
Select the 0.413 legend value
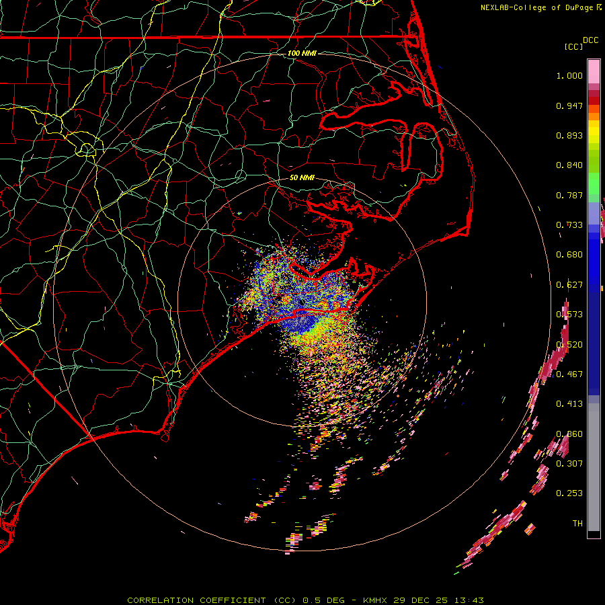click(569, 403)
